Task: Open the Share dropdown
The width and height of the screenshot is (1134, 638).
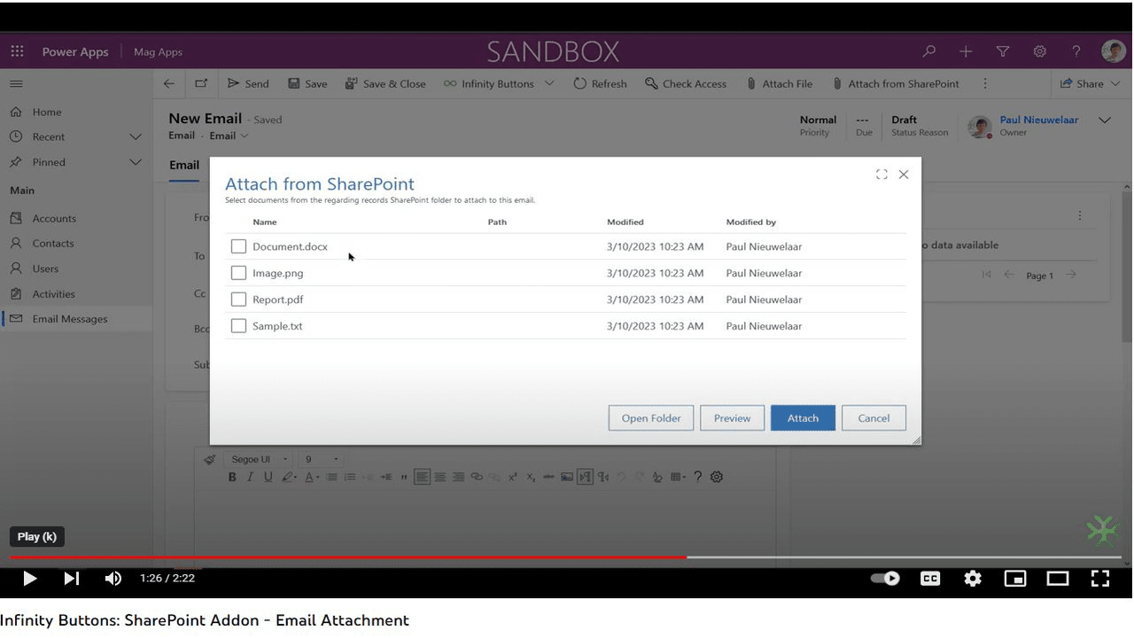Action: (1090, 83)
